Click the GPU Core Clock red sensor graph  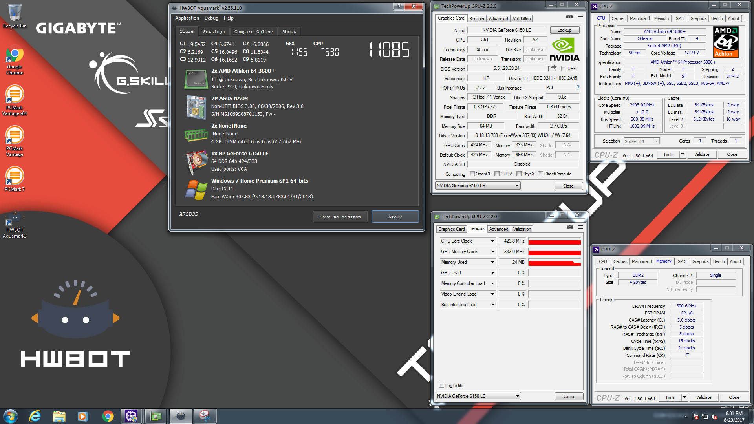point(555,241)
